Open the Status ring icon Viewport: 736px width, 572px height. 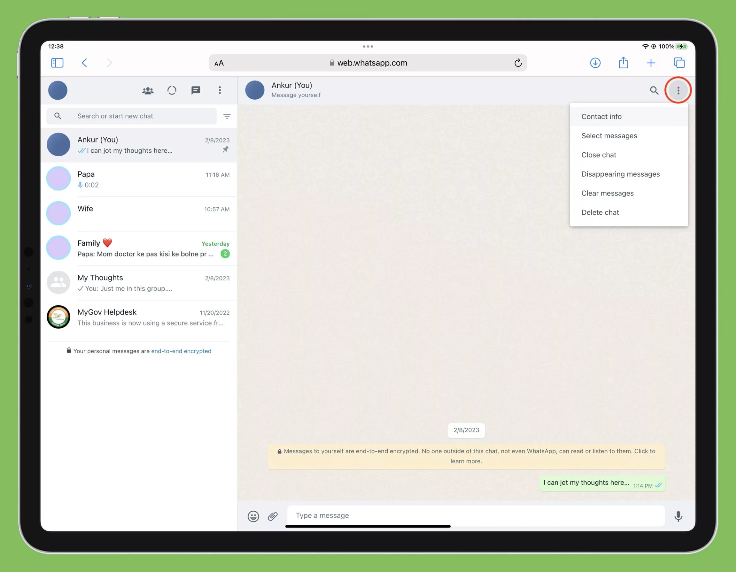coord(172,90)
